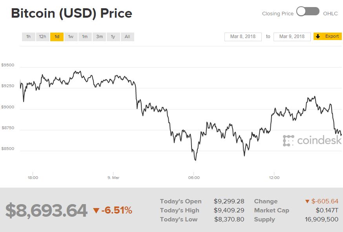Viewport: 343px width, 232px height.
Task: Choose the active 1d range button
Action: 57,37
